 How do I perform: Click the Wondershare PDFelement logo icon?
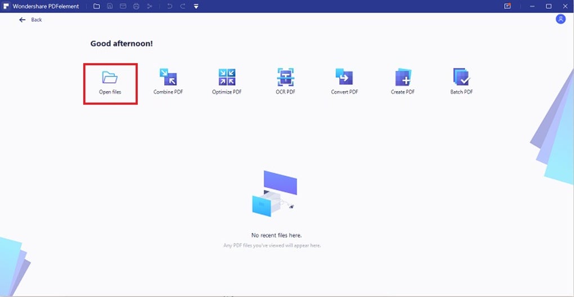click(6, 6)
